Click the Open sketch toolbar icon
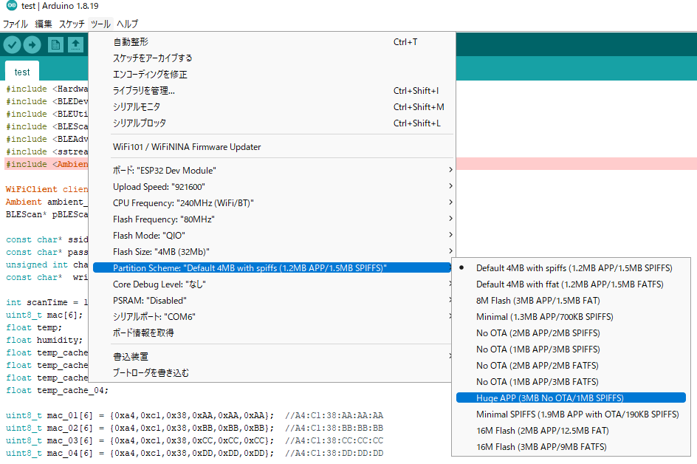This screenshot has height=464, width=697. pos(75,44)
